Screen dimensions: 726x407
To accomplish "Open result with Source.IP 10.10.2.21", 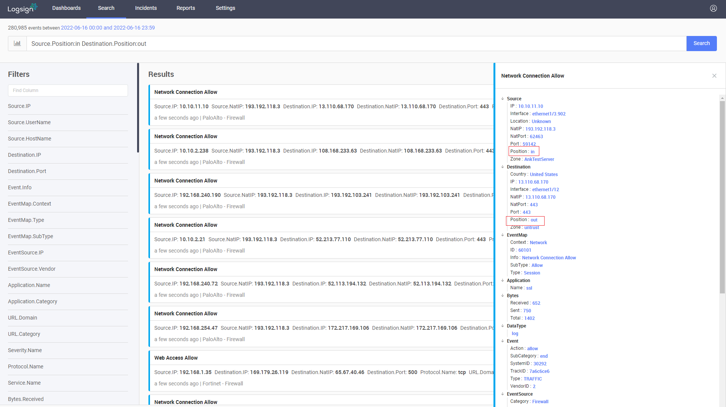I will pyautogui.click(x=321, y=238).
